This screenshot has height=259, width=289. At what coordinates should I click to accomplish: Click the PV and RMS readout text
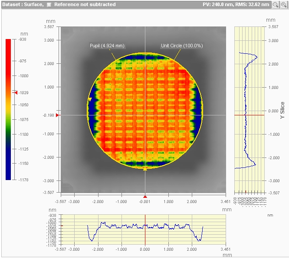tap(236, 4)
